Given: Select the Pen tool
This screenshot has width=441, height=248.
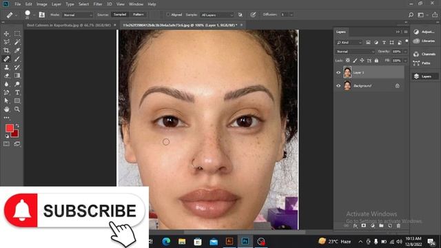Looking at the screenshot, I should [x=6, y=92].
